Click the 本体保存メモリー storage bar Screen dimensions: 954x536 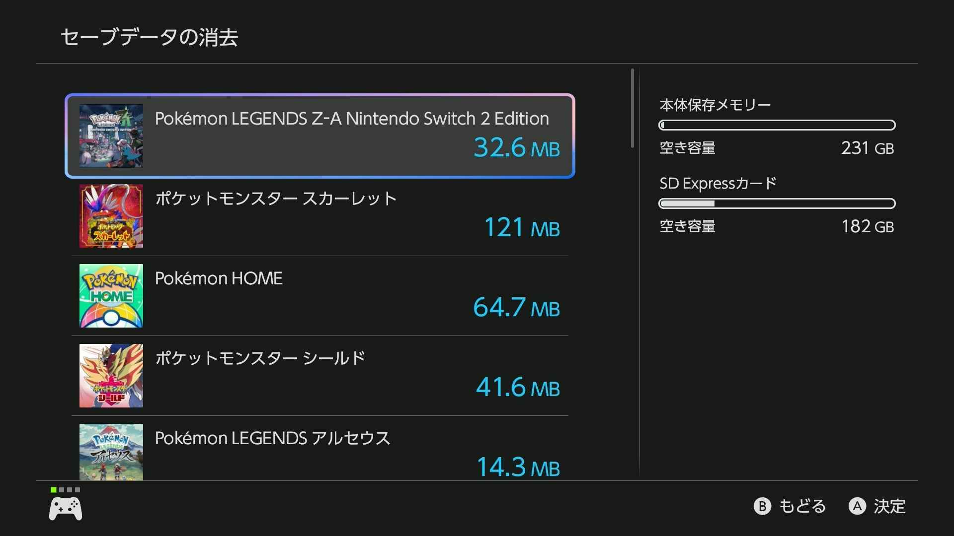pos(777,125)
